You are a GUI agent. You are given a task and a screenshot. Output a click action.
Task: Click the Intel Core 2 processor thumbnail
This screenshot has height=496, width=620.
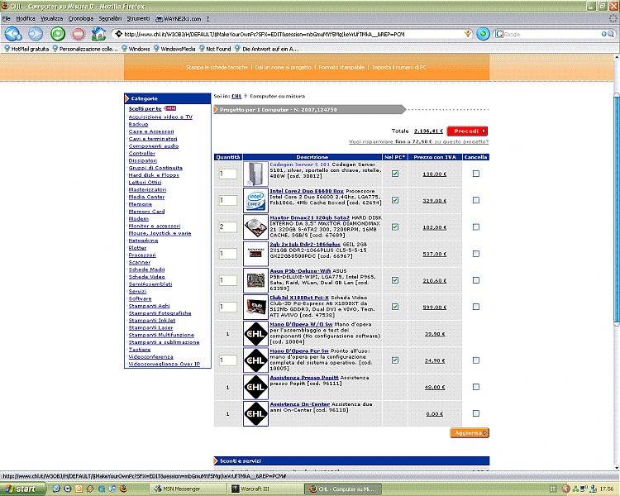tap(255, 200)
